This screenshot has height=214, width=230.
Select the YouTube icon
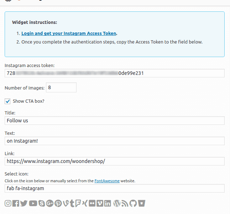[33, 203]
